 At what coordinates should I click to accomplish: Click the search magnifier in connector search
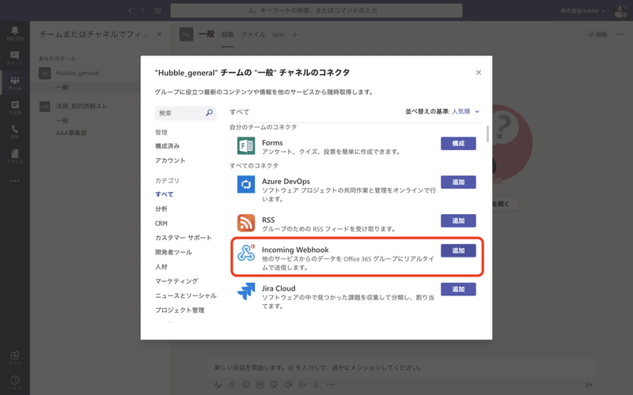(209, 112)
